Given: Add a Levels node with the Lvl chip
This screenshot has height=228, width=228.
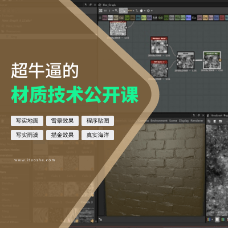Looking at the screenshot, I should click(183, 18).
